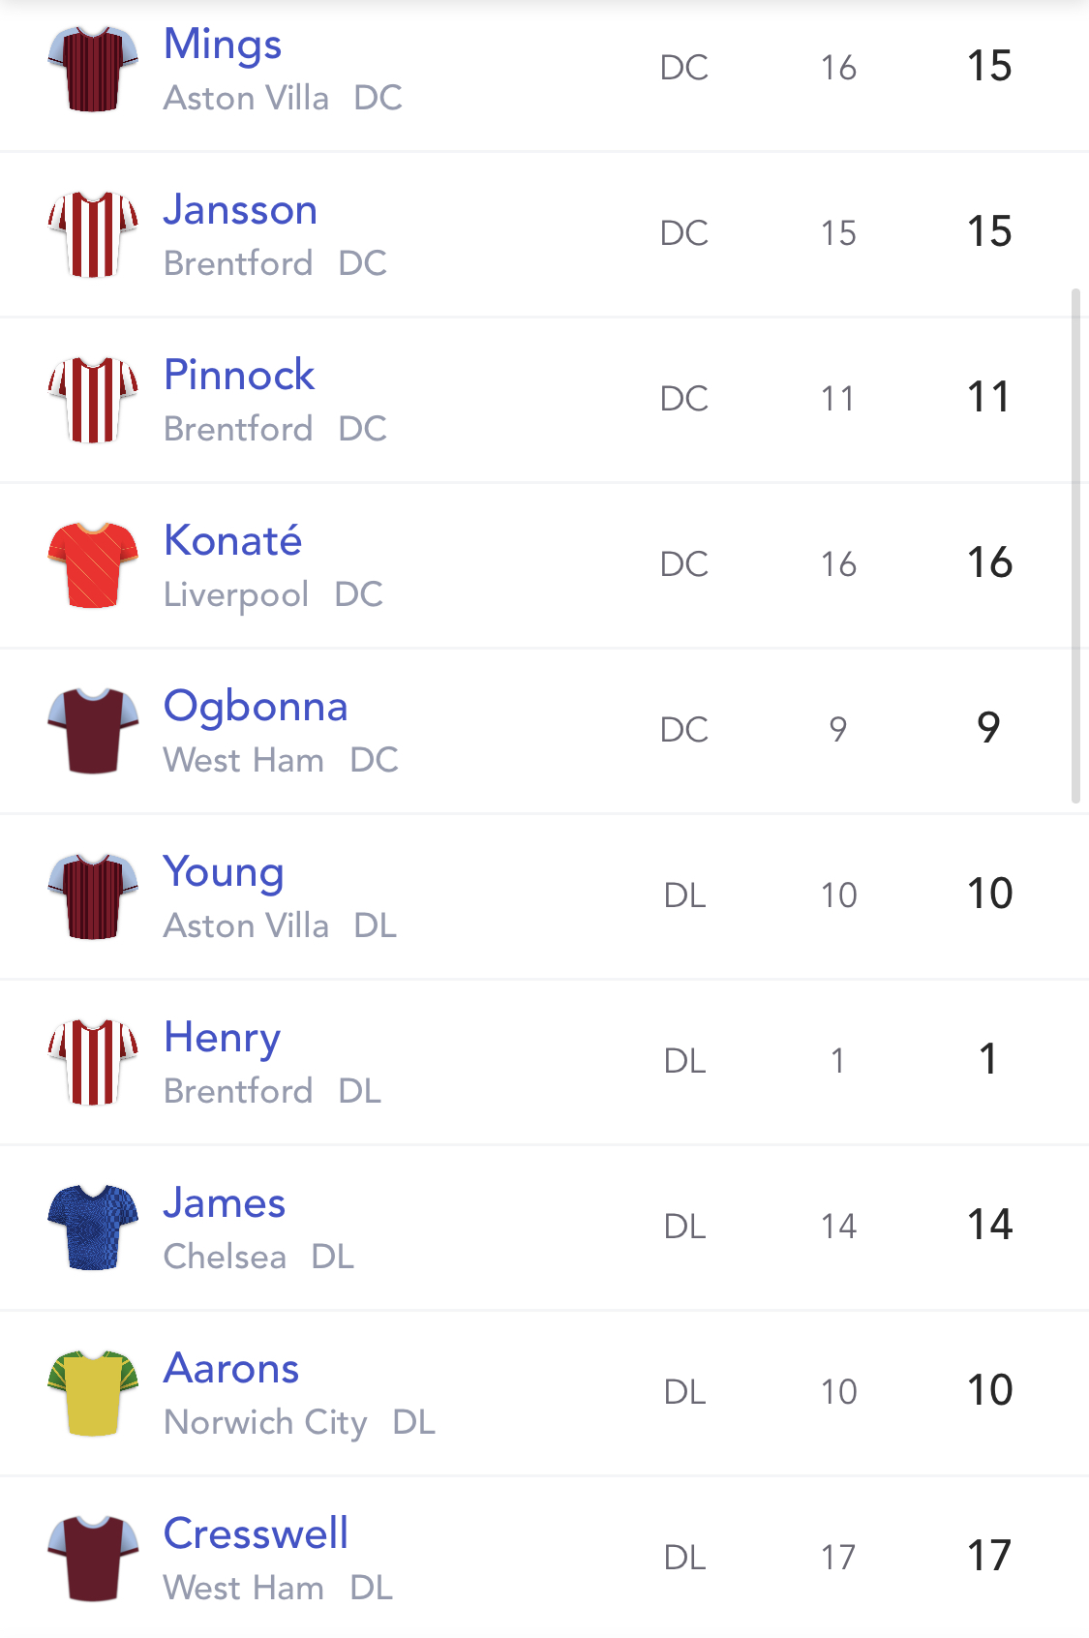Image resolution: width=1089 pixels, height=1638 pixels.
Task: Tap the Mings Aston Villa shirt icon
Action: (x=93, y=69)
